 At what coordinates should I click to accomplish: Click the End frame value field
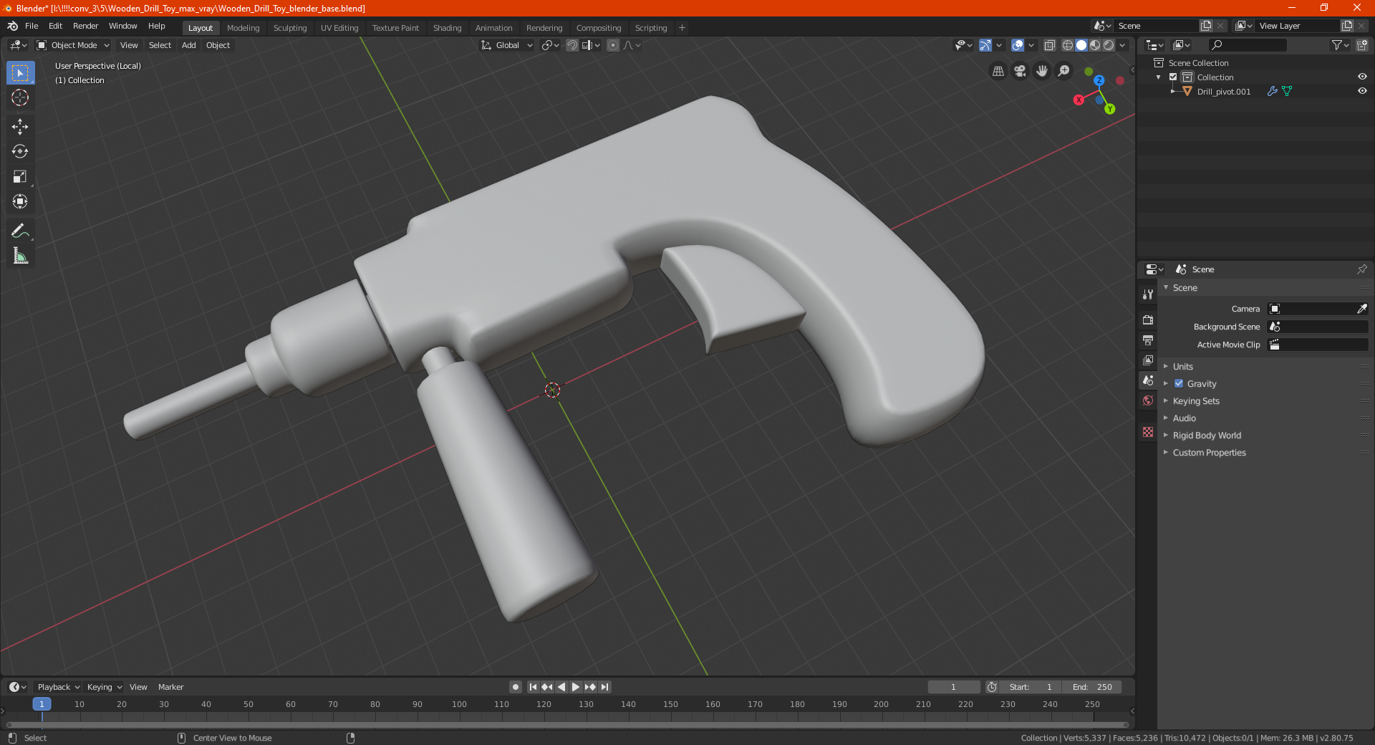tap(1092, 687)
